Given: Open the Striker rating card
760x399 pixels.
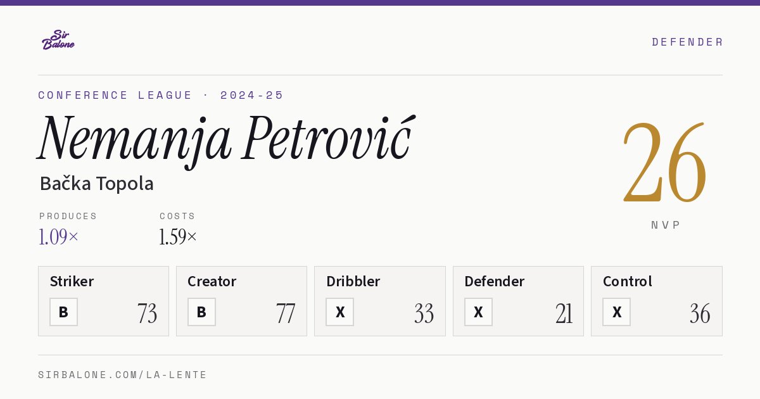Looking at the screenshot, I should pyautogui.click(x=103, y=301).
